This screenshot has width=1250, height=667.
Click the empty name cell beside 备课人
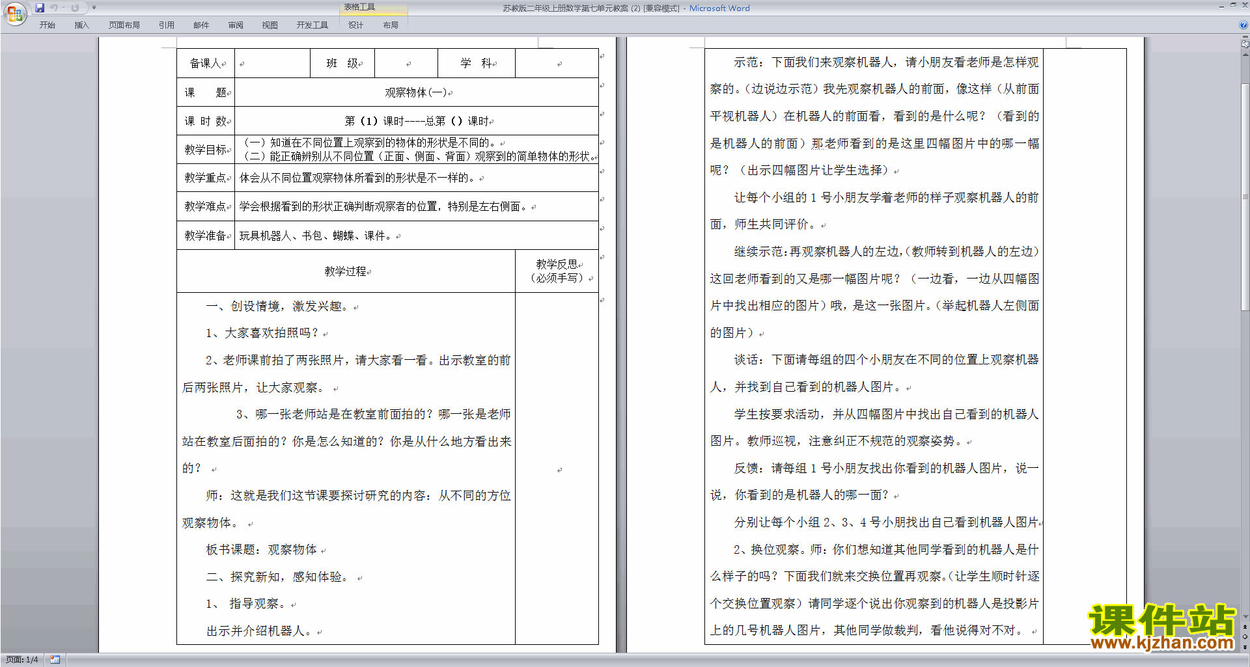tap(272, 63)
